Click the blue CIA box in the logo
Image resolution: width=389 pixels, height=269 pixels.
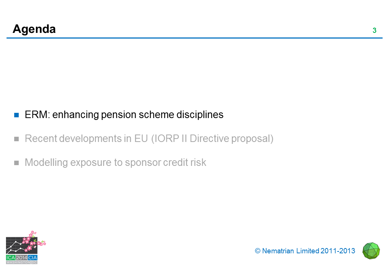point(33,257)
